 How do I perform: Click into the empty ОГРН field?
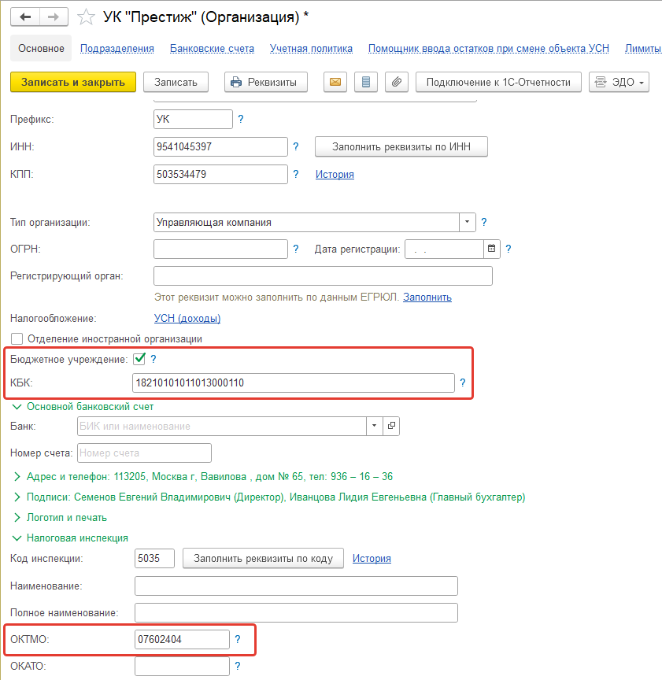tap(220, 249)
